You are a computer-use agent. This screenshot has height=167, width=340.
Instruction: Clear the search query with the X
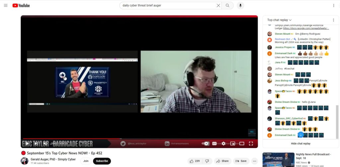pyautogui.click(x=218, y=5)
